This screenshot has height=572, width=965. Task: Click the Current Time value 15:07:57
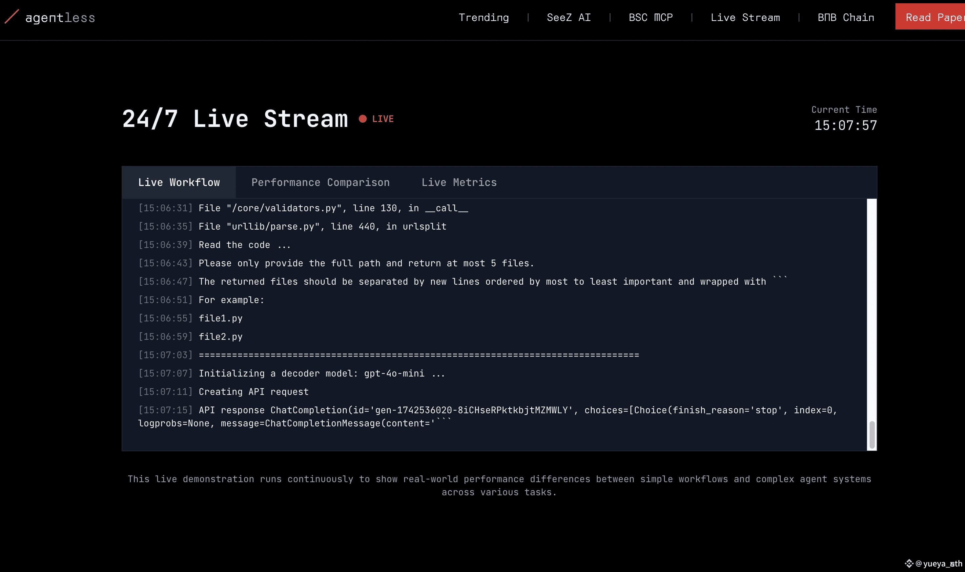[x=845, y=125]
